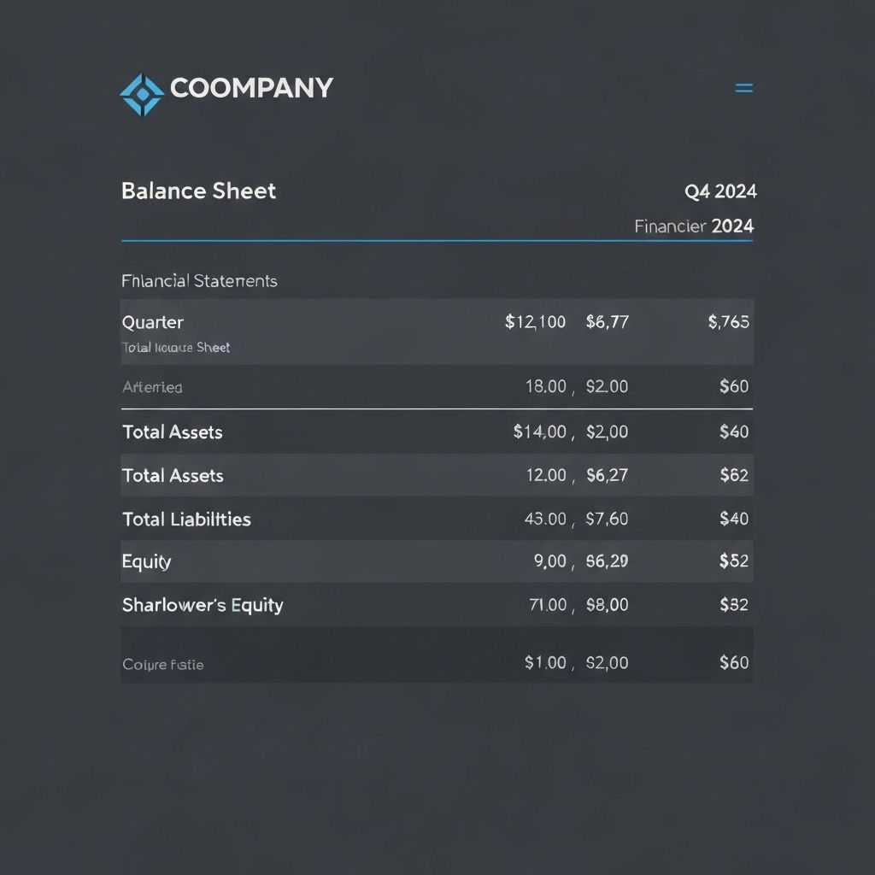The image size is (875, 875).
Task: Select the Sharlower's Equity row label
Action: pos(203,605)
